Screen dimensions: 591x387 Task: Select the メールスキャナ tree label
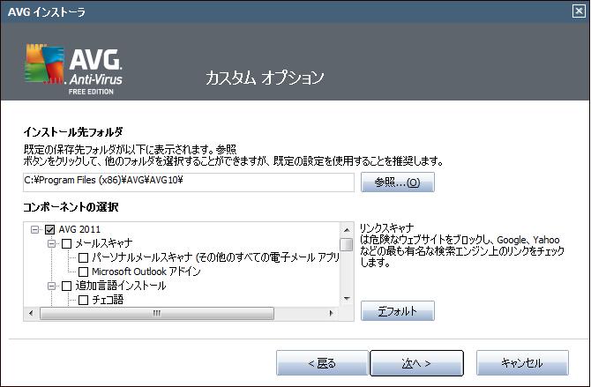(104, 243)
